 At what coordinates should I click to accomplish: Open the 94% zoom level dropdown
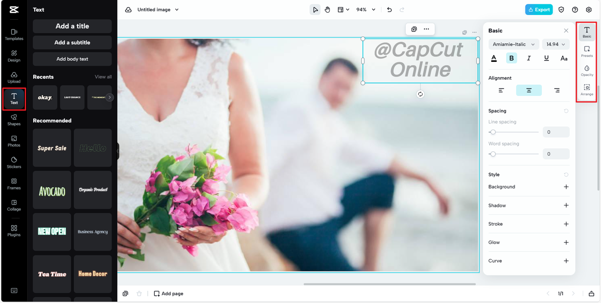366,9
